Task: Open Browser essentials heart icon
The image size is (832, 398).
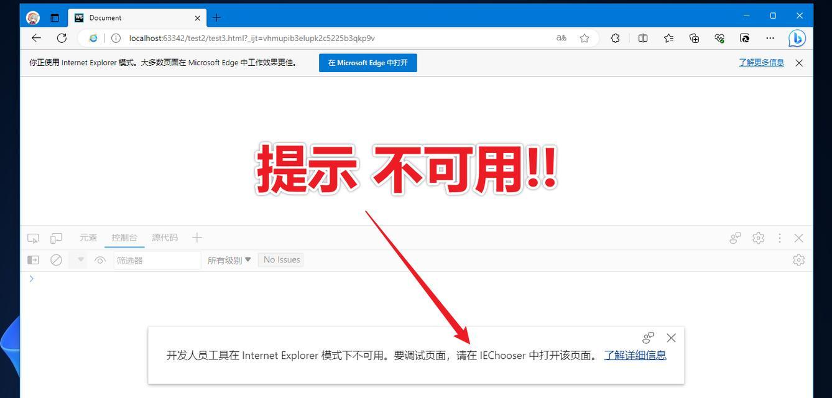Action: (x=719, y=38)
